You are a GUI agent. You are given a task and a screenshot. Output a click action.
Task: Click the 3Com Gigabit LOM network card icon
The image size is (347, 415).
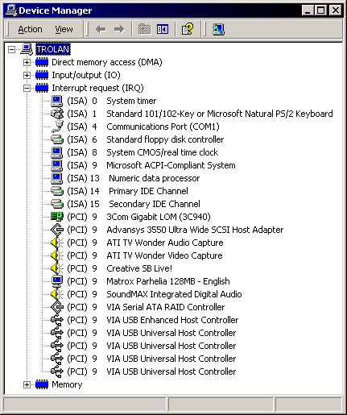[x=57, y=217]
